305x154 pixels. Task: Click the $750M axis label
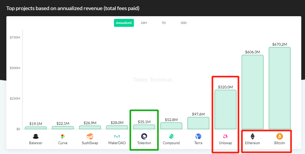(15, 37)
